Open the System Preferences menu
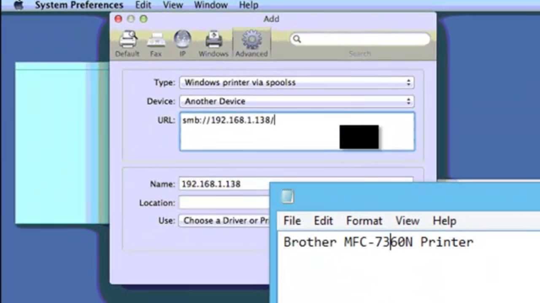Viewport: 540px width, 303px height. tap(79, 5)
